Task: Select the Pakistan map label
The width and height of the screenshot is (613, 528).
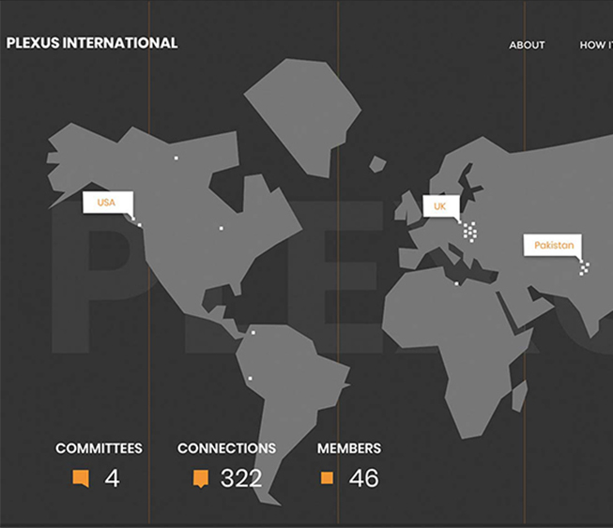Action: [553, 245]
